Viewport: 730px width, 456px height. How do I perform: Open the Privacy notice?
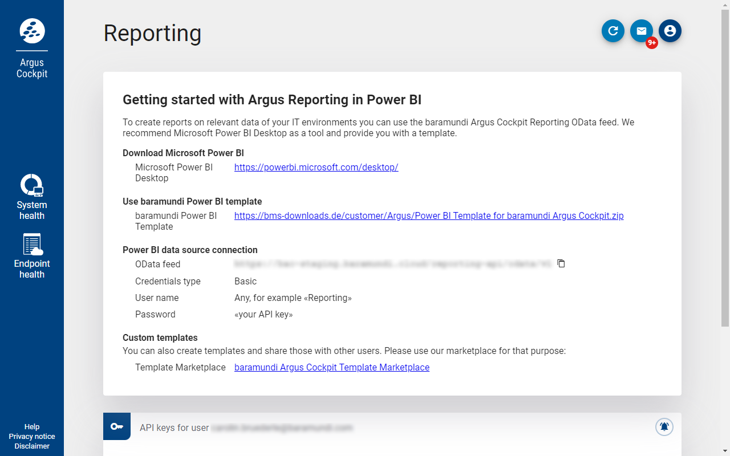(x=32, y=436)
